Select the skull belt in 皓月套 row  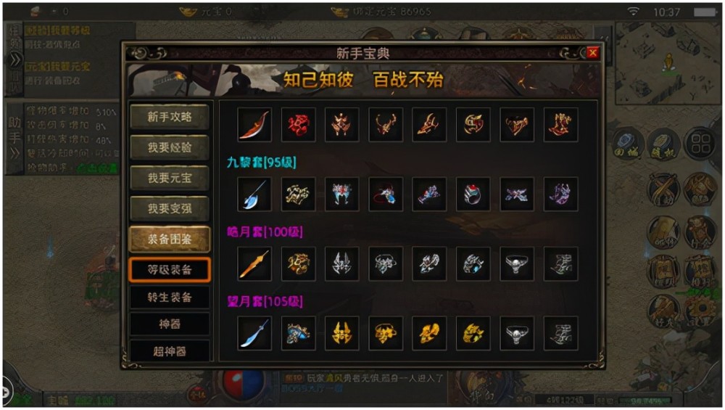coord(517,263)
